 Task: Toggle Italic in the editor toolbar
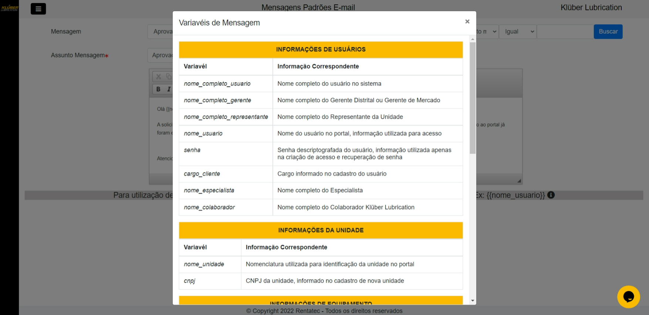[x=169, y=89]
